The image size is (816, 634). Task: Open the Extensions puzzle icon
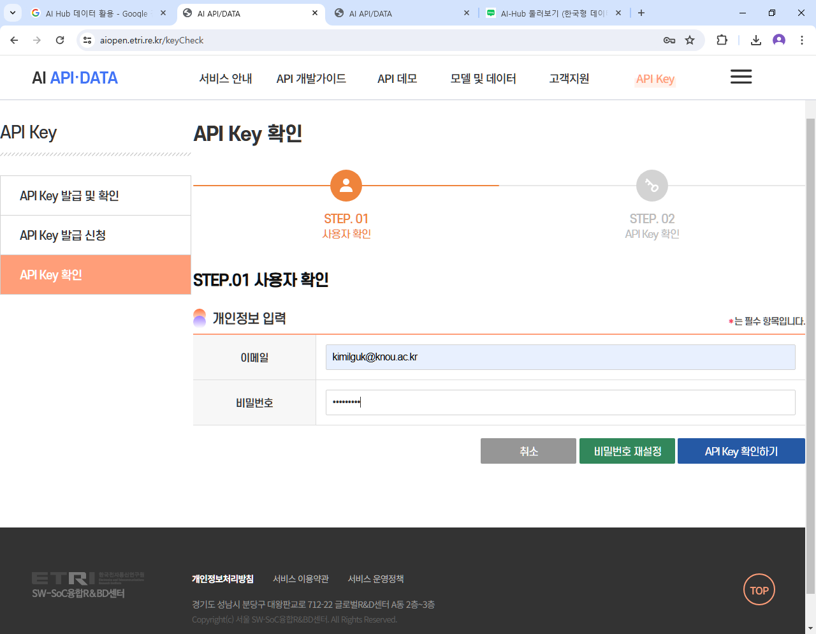[722, 40]
